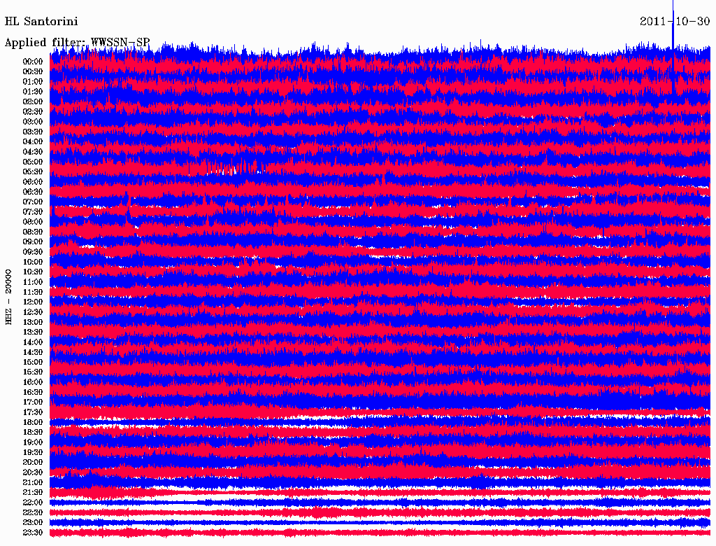716x546 pixels.
Task: Select the 00:00 time row label
Action: tap(33, 62)
